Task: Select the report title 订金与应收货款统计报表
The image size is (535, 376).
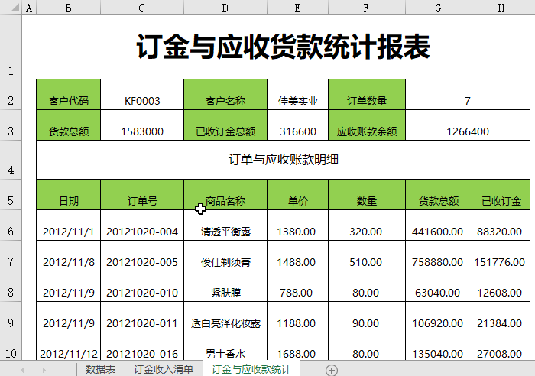Action: 283,47
